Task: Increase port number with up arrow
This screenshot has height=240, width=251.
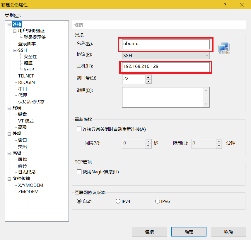Action: coord(148,77)
